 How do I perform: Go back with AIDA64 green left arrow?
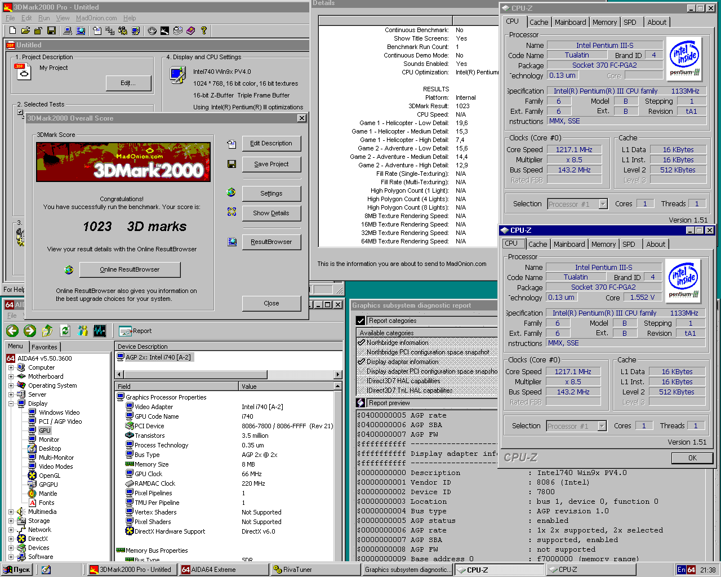pyautogui.click(x=12, y=331)
